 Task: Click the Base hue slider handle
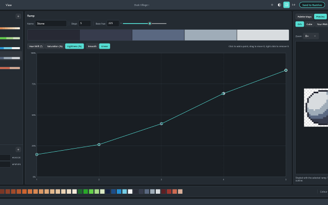tap(150, 24)
